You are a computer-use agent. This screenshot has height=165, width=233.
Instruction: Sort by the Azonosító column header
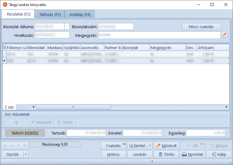click(92, 48)
